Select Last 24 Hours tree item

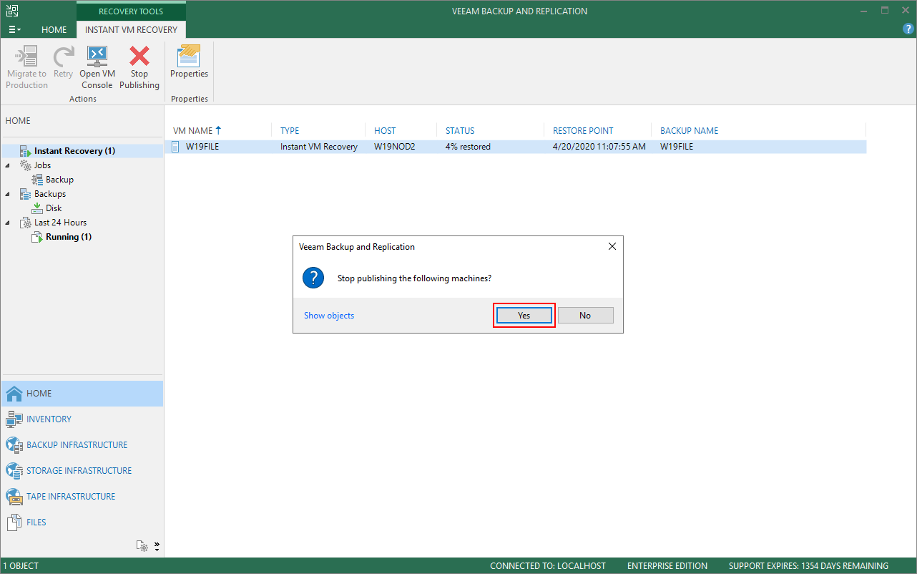[60, 223]
